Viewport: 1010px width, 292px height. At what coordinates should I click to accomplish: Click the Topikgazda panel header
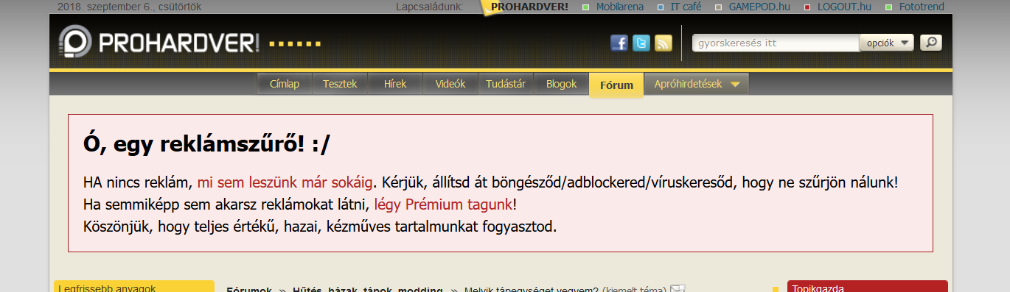coord(868,287)
